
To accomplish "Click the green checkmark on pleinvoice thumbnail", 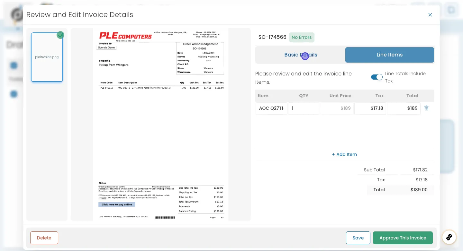I will (x=60, y=35).
